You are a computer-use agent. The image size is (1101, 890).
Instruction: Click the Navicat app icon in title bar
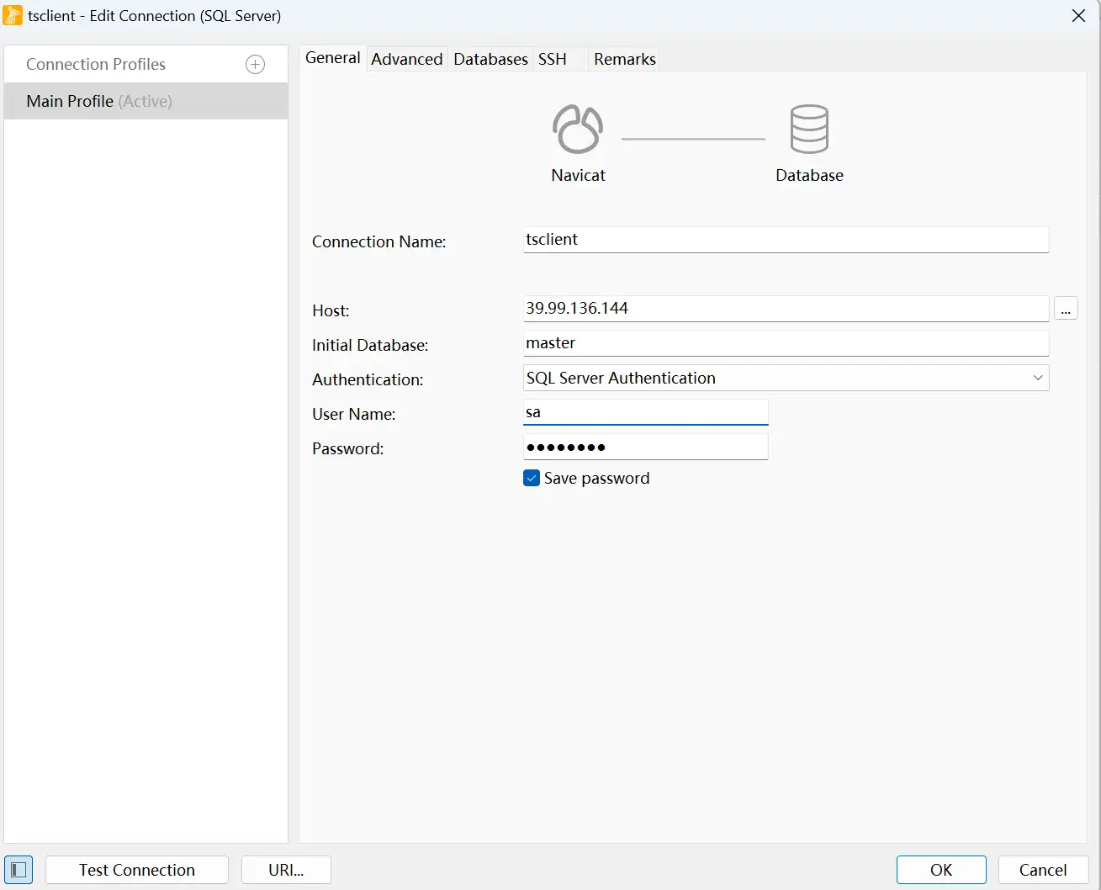(13, 16)
